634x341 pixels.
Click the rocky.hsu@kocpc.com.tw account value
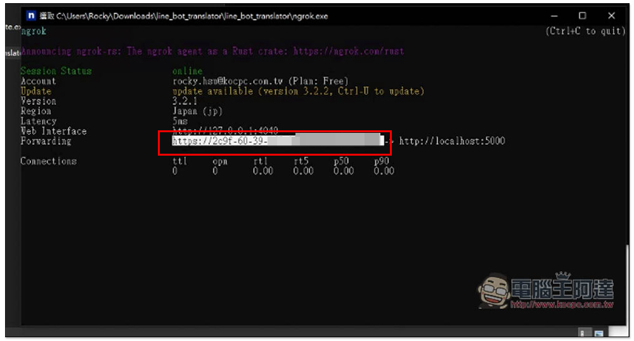(x=228, y=81)
